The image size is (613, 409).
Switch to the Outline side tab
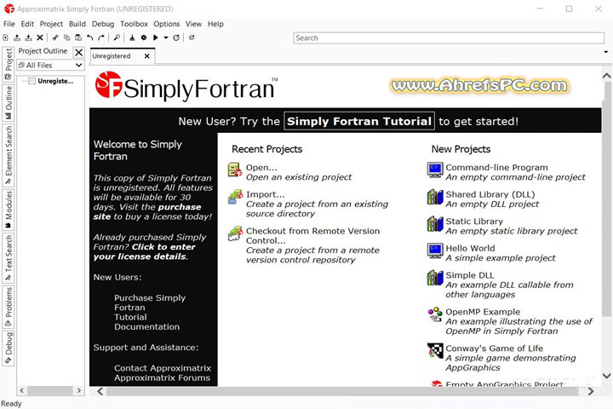[9, 103]
